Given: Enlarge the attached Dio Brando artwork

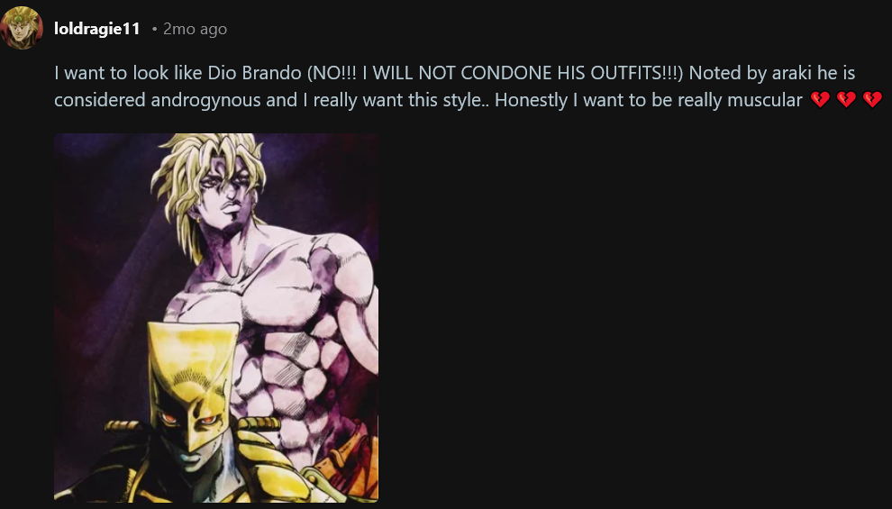Looking at the screenshot, I should pyautogui.click(x=216, y=318).
